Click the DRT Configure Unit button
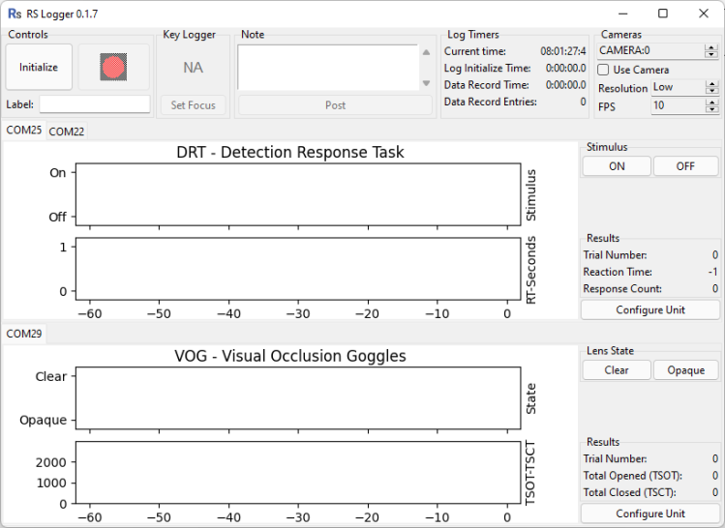Screen dimensions: 725x528 click(x=650, y=310)
